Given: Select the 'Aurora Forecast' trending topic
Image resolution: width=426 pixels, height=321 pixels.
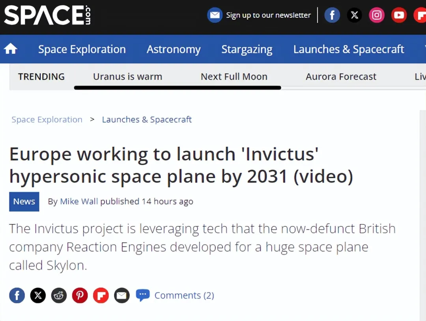Looking at the screenshot, I should tap(341, 77).
